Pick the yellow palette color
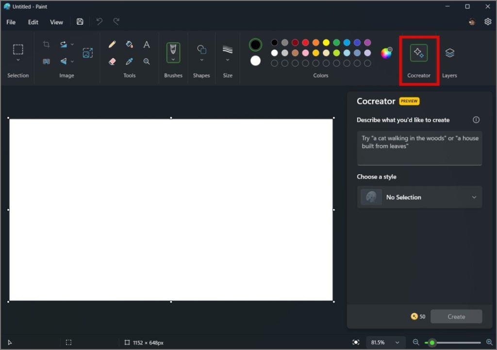This screenshot has height=350, width=497. [x=326, y=43]
